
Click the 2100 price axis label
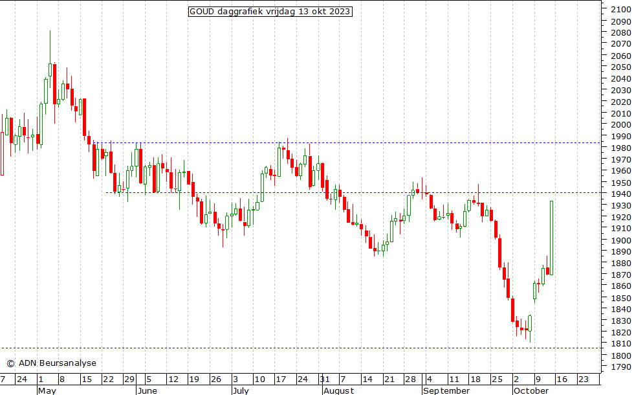click(620, 10)
